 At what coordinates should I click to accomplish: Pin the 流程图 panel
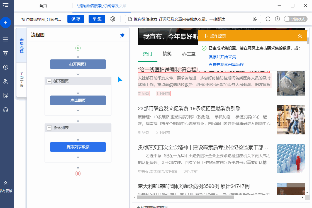coord(122,35)
